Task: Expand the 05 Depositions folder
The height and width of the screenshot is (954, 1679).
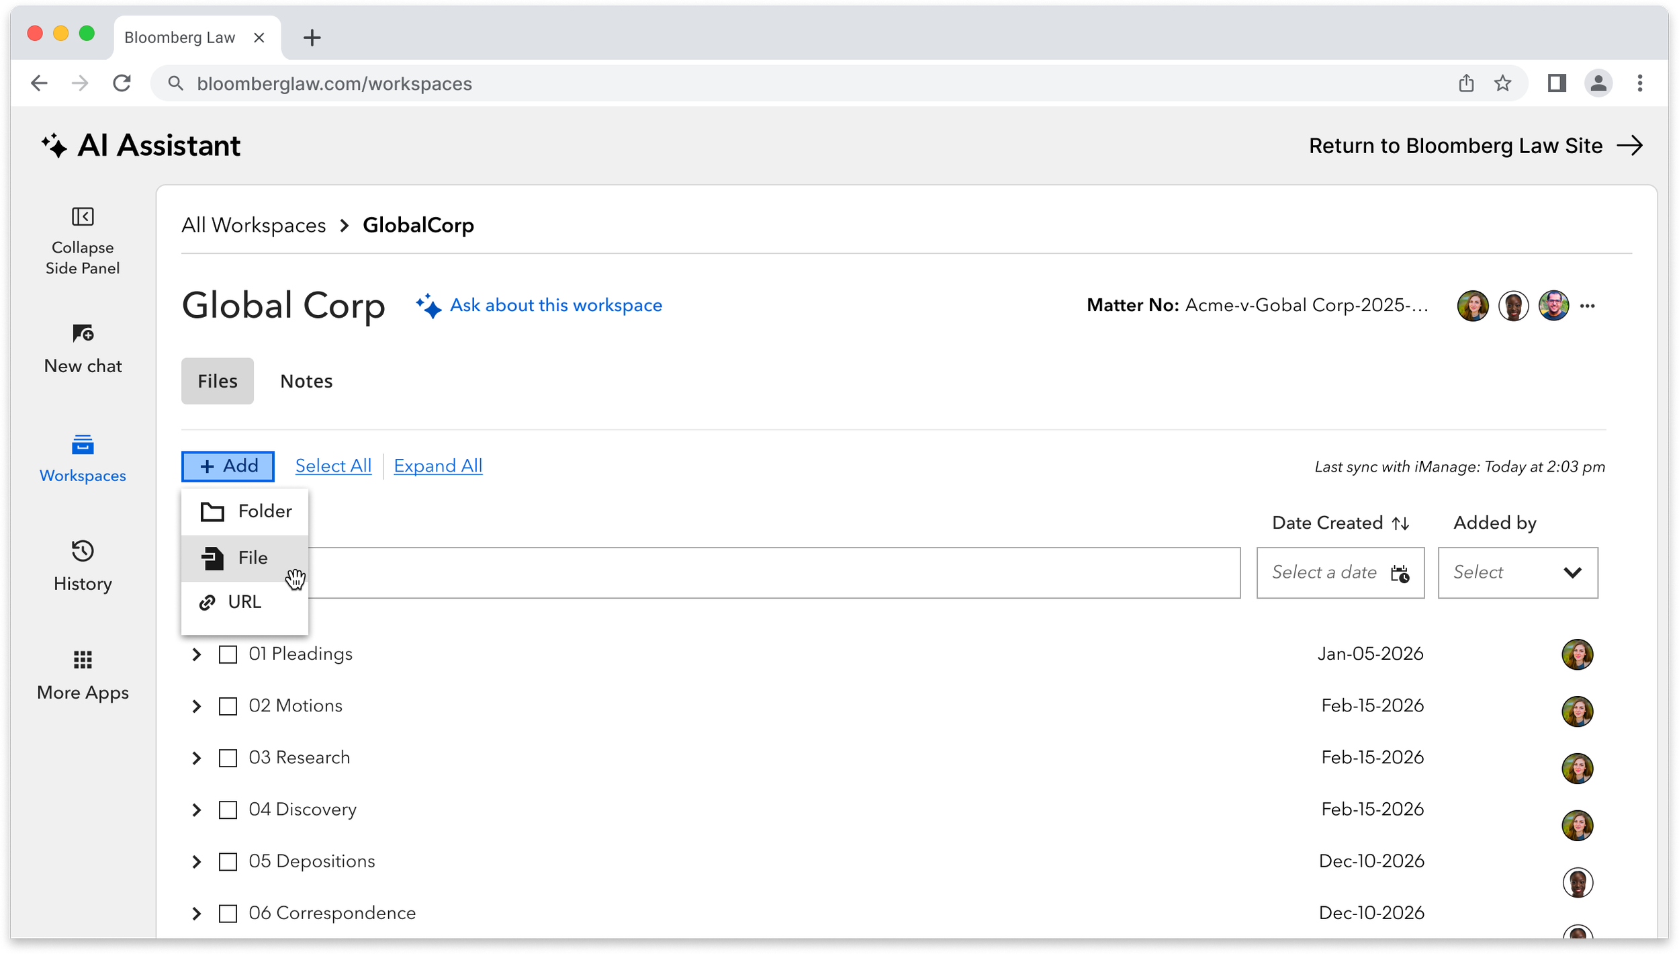Action: (x=196, y=861)
